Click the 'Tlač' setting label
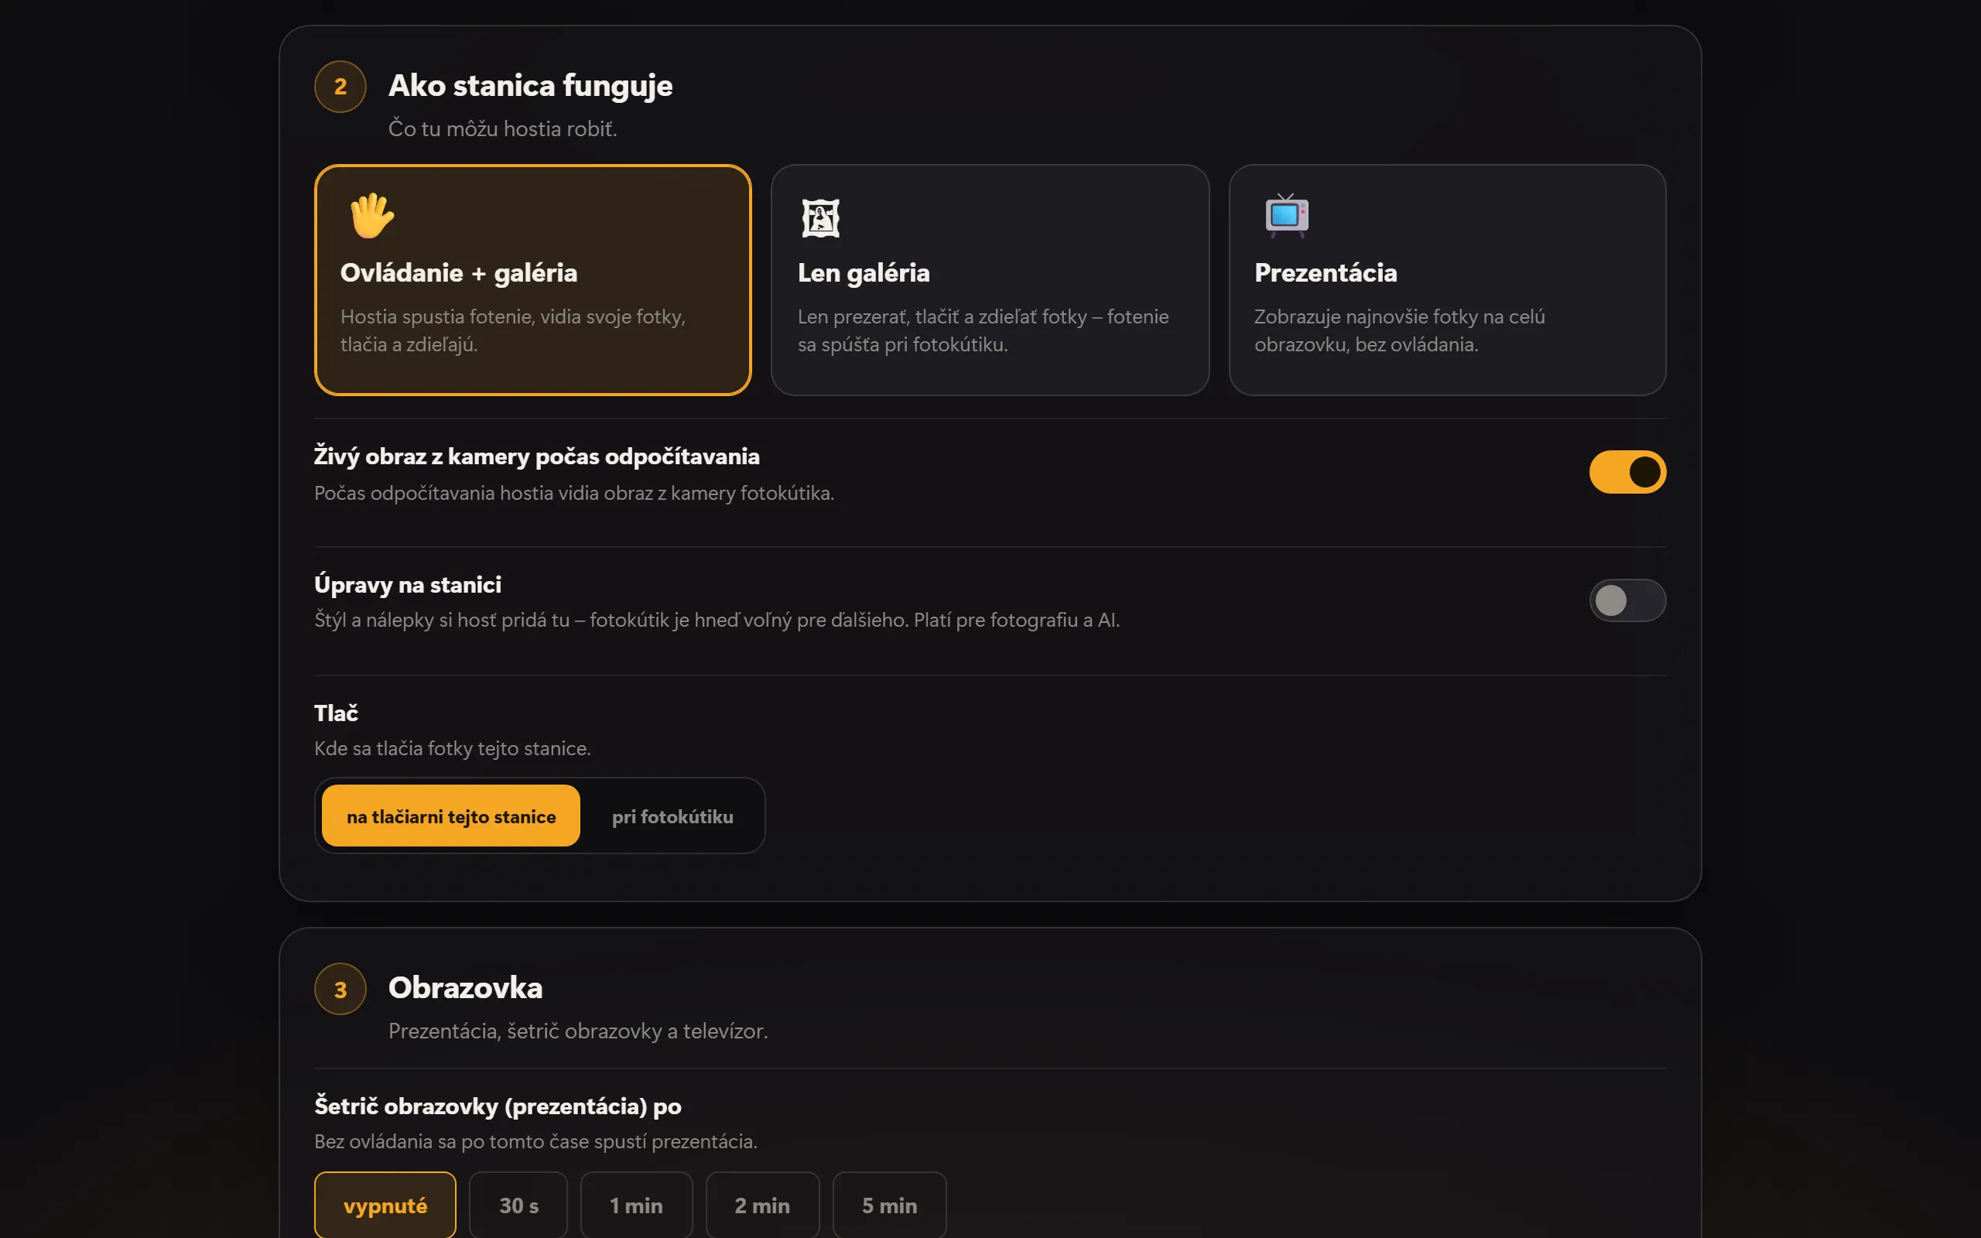Viewport: 1981px width, 1238px height. coord(337,713)
